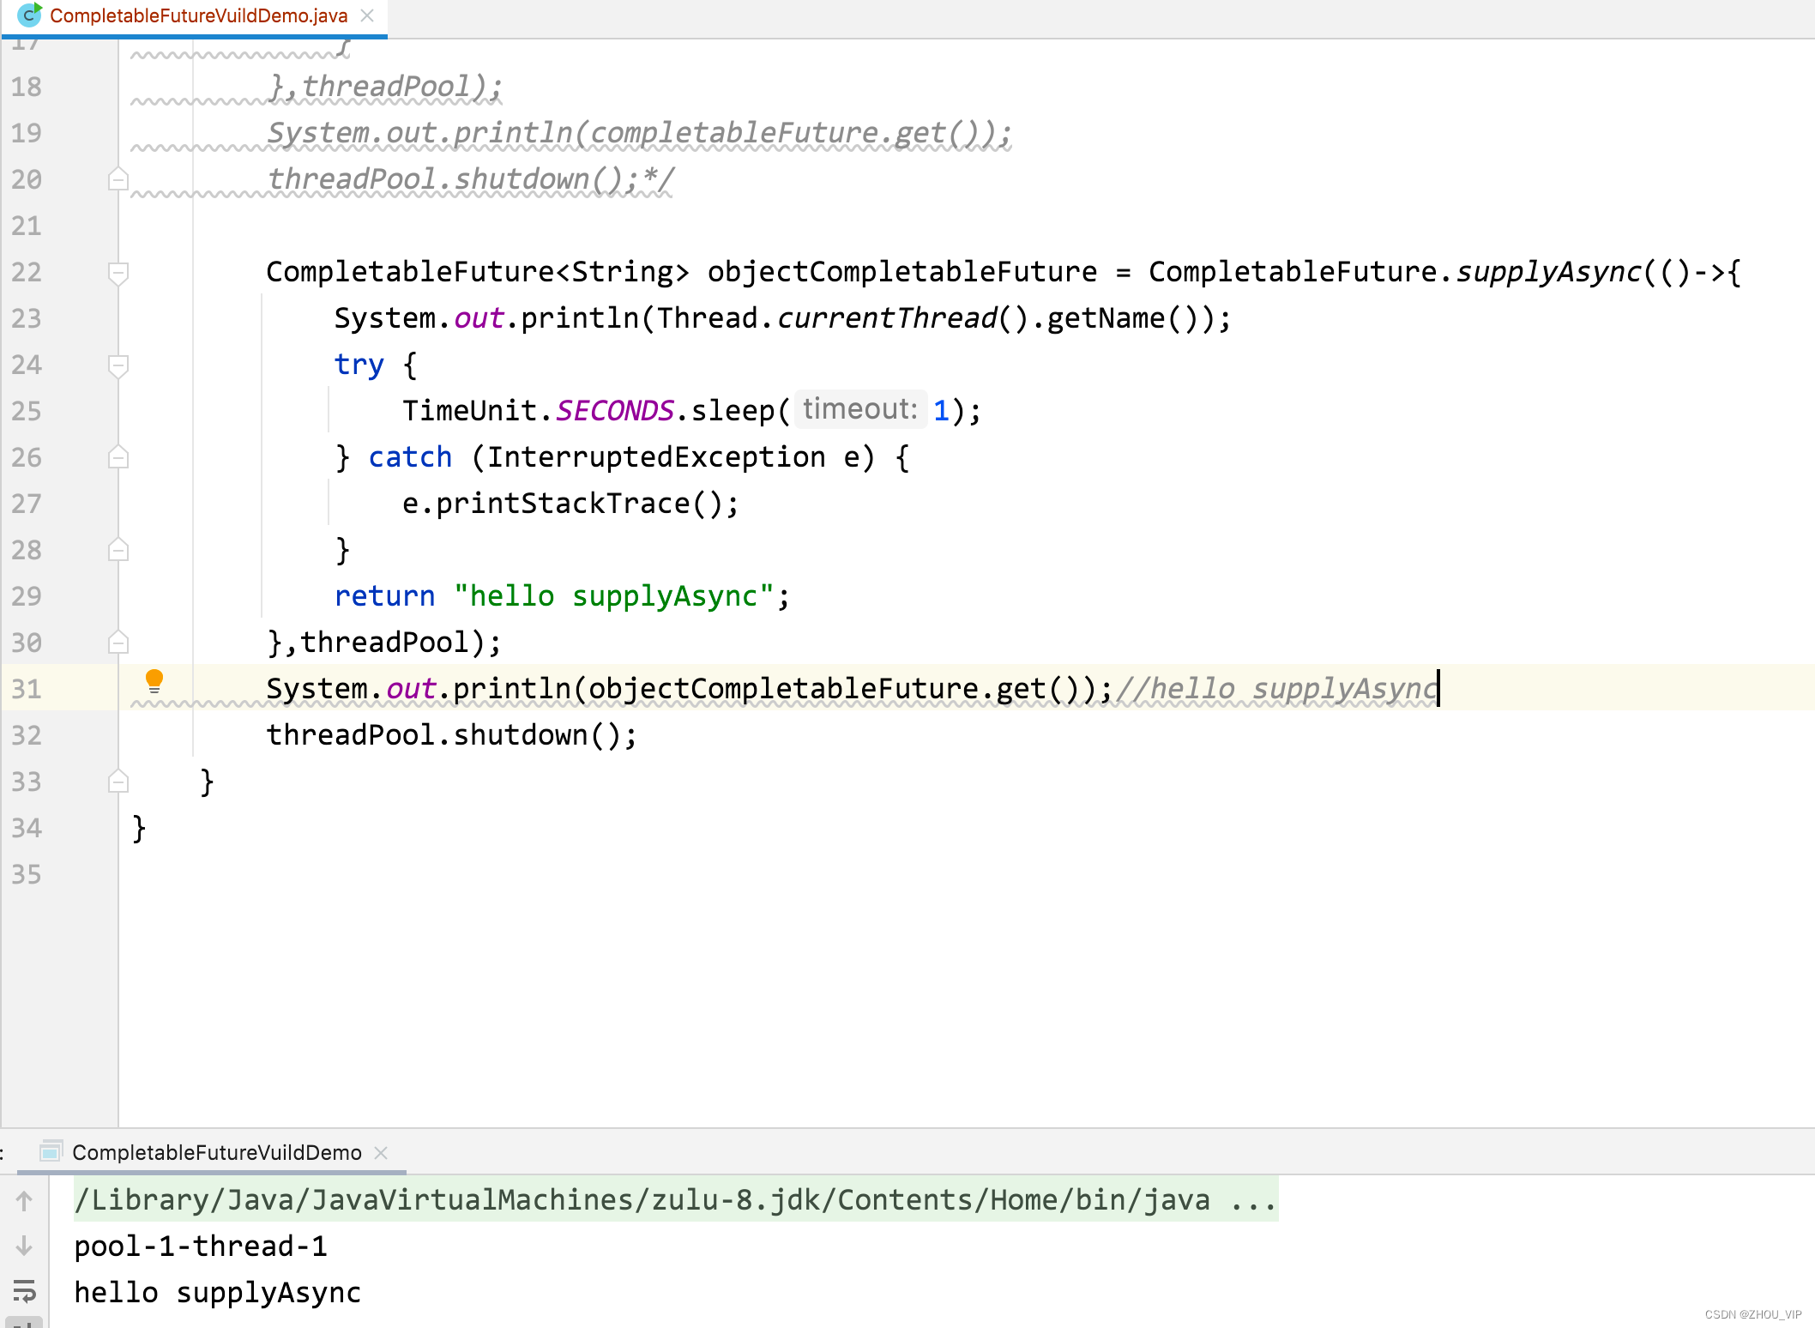1815x1328 pixels.
Task: Click 'currentThread' call on line 23
Action: (x=887, y=318)
